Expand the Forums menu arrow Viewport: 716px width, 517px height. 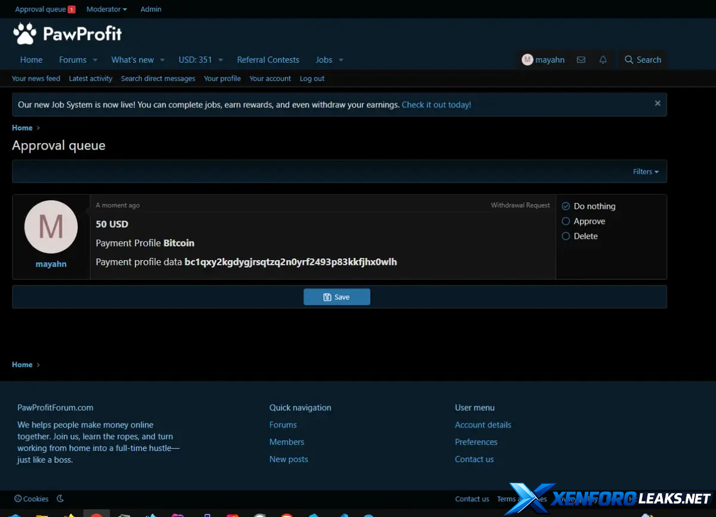click(95, 60)
